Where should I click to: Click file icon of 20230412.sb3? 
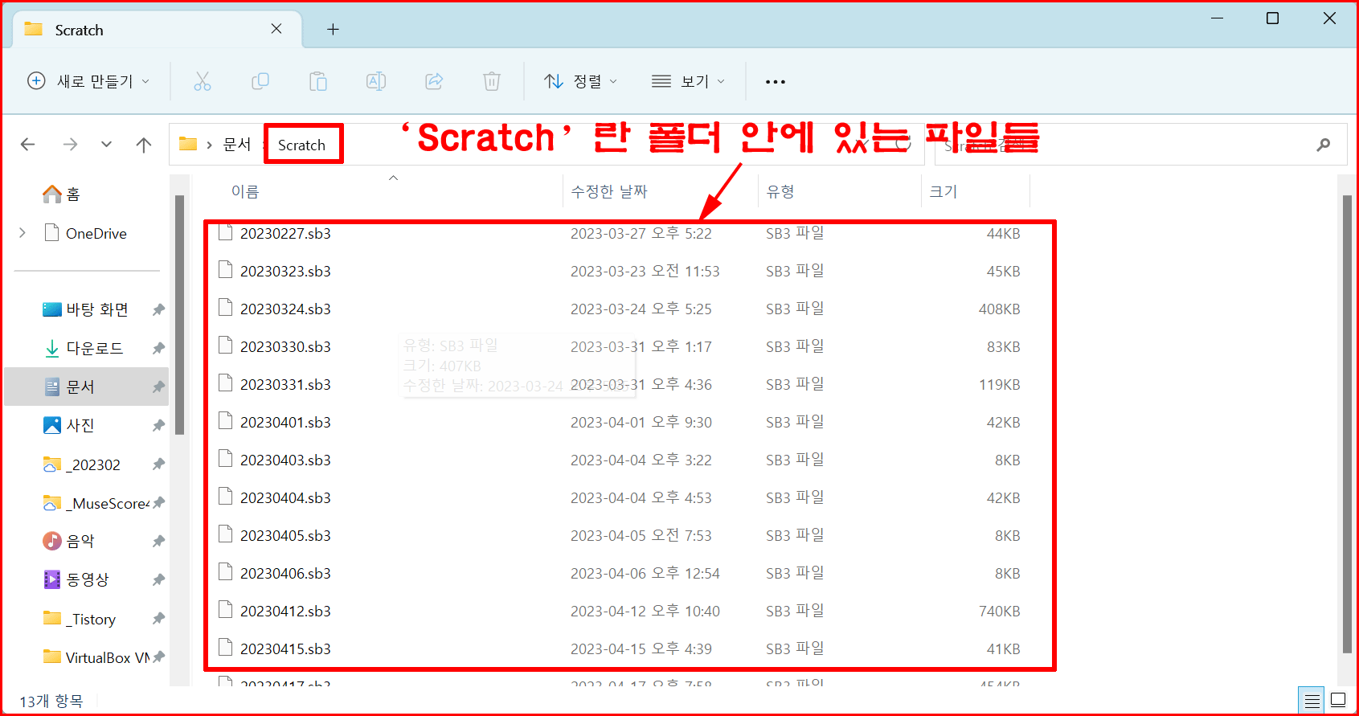pos(226,611)
